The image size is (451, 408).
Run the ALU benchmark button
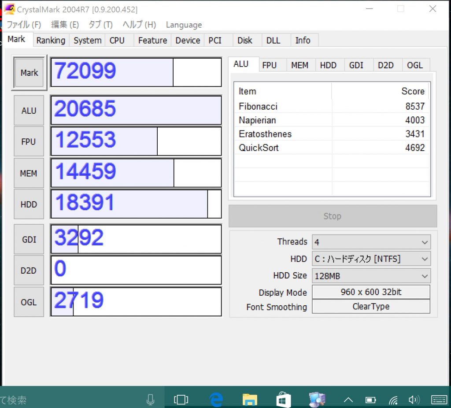click(29, 111)
